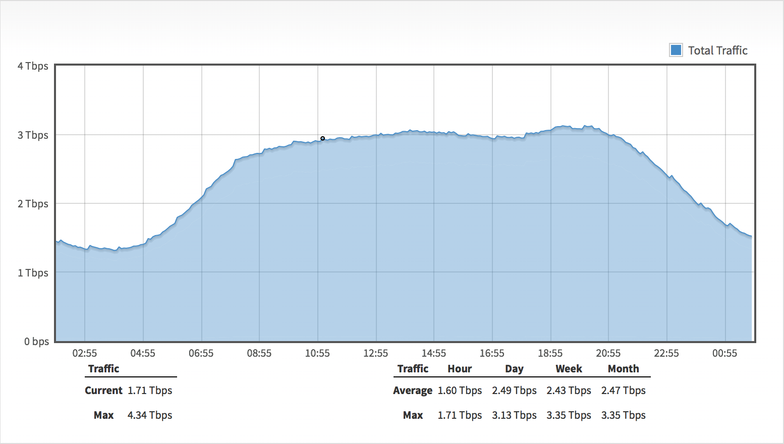784x444 pixels.
Task: Click the 10:55 time axis label
Action: pyautogui.click(x=317, y=353)
